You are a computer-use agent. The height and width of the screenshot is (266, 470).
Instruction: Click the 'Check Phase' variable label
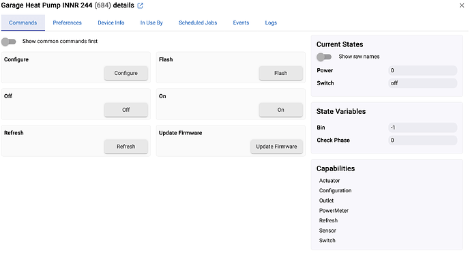click(x=333, y=141)
